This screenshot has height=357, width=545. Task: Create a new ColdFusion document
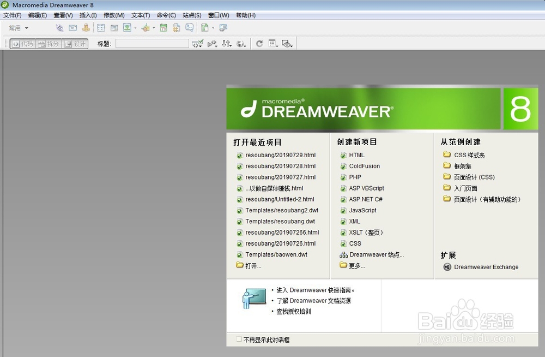pos(364,166)
